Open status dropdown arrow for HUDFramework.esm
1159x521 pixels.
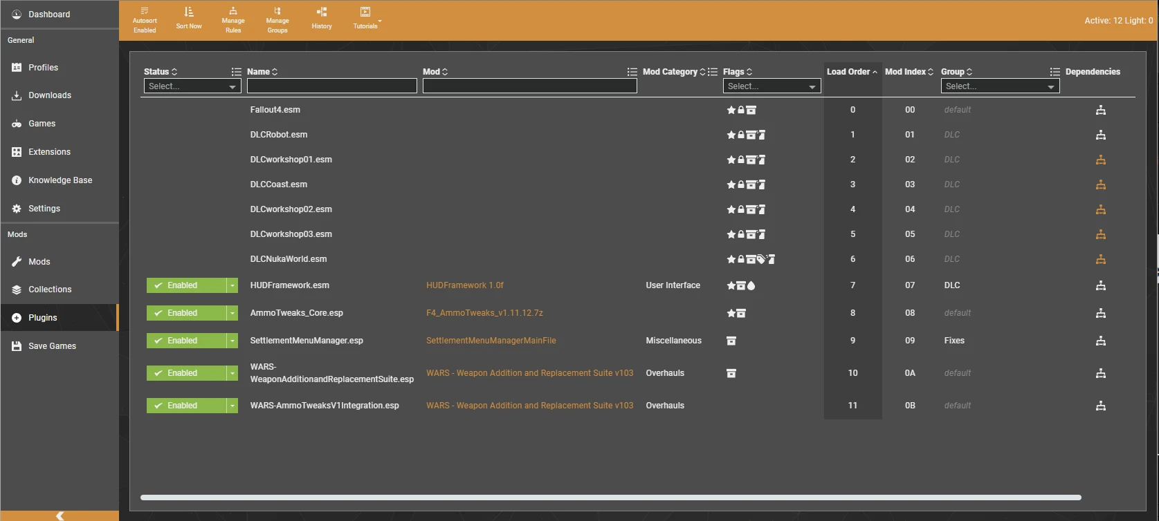tap(232, 285)
